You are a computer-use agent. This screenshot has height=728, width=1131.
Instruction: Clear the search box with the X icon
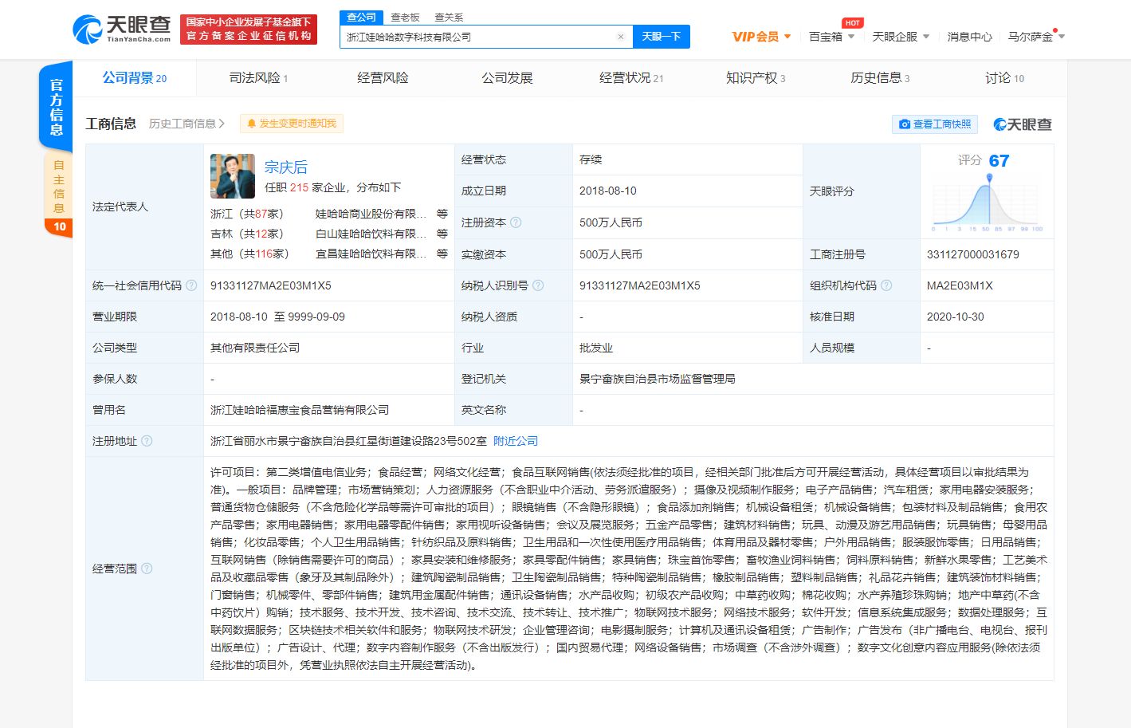coord(621,37)
